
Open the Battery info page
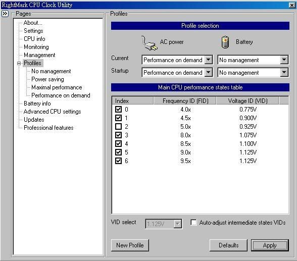point(37,103)
